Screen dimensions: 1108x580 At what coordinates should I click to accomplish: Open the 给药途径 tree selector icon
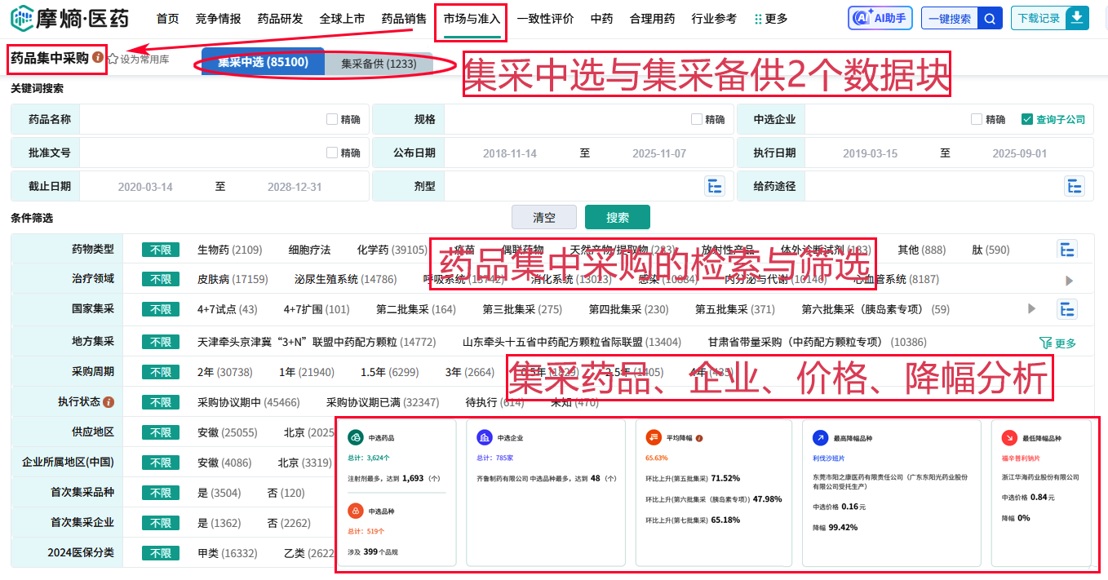1075,186
